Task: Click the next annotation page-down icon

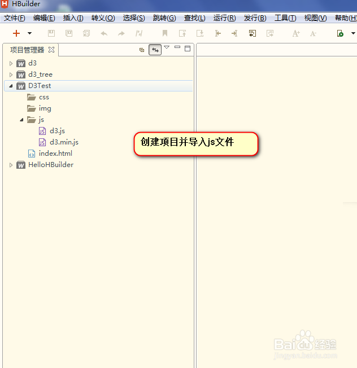Action: (200, 33)
